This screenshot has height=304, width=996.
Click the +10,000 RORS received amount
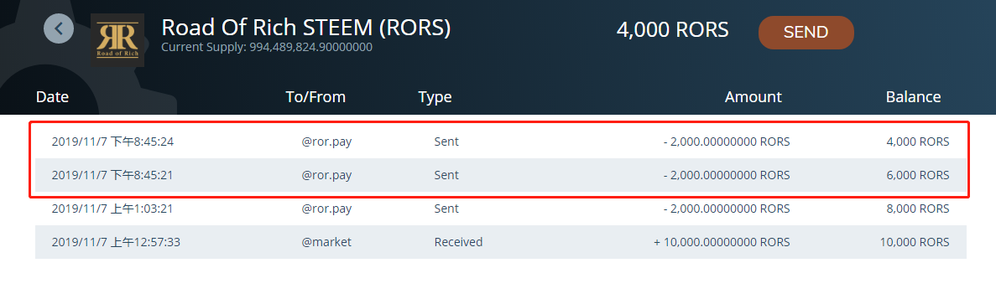coord(722,242)
